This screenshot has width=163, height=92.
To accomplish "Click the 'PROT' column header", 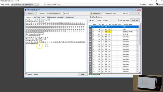I will (x=120, y=24).
